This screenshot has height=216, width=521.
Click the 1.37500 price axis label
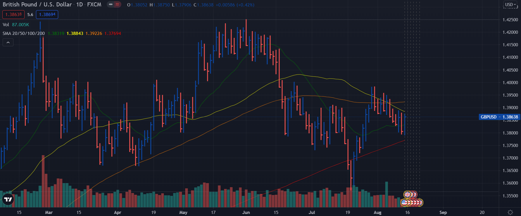[x=510, y=146]
